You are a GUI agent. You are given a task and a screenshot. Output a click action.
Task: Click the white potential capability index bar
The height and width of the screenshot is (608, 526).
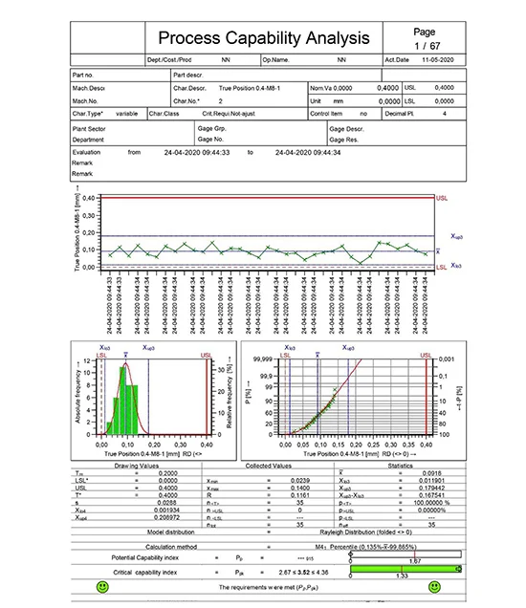(x=405, y=554)
